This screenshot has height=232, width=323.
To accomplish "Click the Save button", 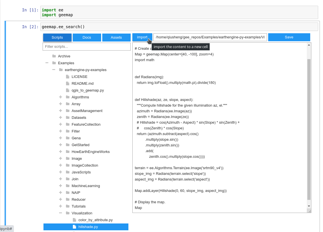I will pos(289,37).
